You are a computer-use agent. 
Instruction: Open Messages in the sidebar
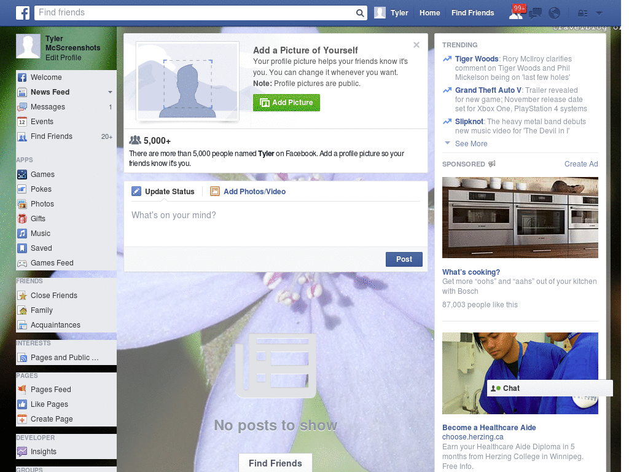tap(66, 107)
